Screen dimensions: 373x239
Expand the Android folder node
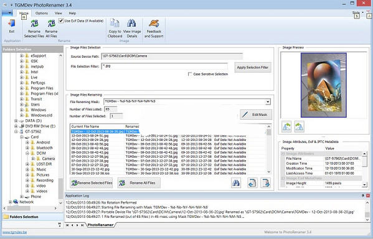coord(27,143)
